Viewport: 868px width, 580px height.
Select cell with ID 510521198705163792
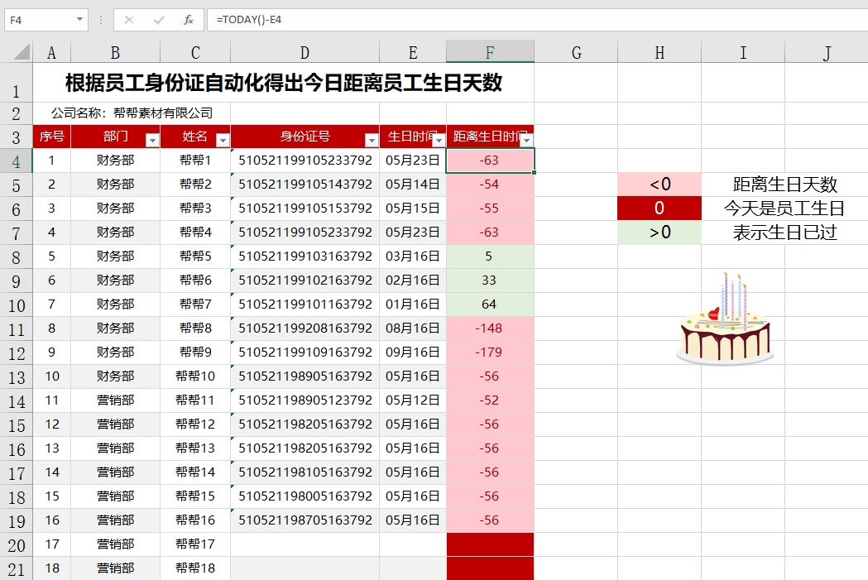coord(305,520)
